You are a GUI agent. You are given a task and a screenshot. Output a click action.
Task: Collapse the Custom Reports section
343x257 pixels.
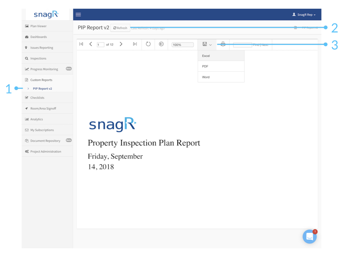pos(47,80)
